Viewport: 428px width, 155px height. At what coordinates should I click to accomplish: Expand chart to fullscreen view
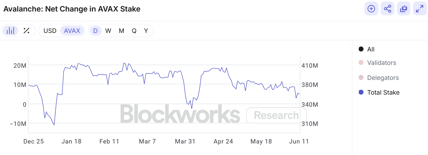(419, 9)
